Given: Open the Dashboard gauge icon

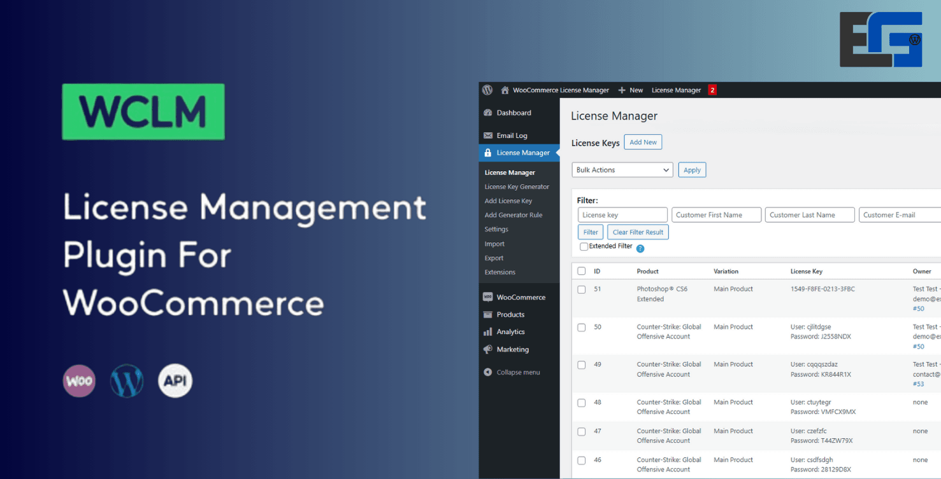Looking at the screenshot, I should (x=488, y=113).
